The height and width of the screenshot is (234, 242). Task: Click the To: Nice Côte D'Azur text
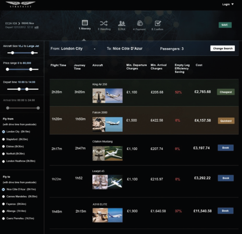(125, 48)
